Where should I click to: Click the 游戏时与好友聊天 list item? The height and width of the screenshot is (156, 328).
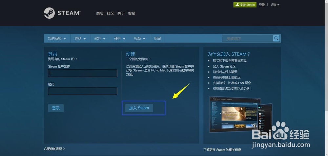click(x=225, y=72)
